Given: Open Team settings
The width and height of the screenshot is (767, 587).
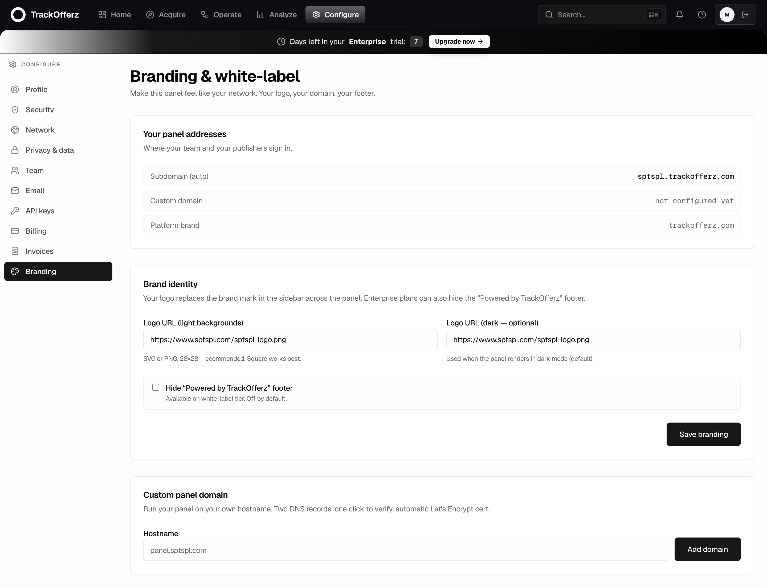Looking at the screenshot, I should click(x=58, y=171).
